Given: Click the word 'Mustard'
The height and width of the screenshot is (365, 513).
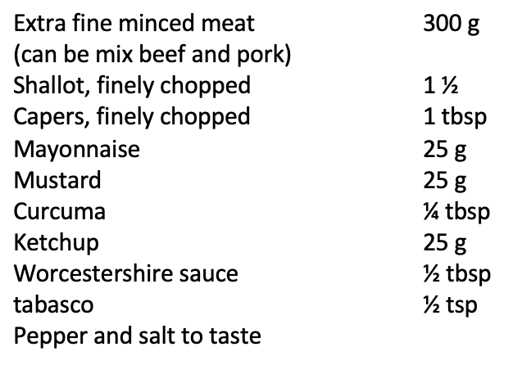Looking at the screenshot, I should click(x=57, y=180).
